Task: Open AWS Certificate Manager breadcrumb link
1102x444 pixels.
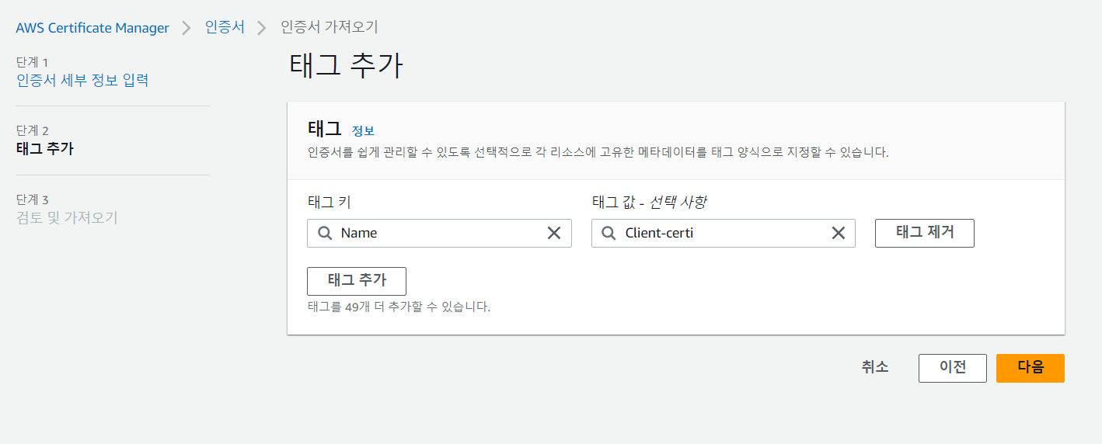Action: [x=92, y=28]
